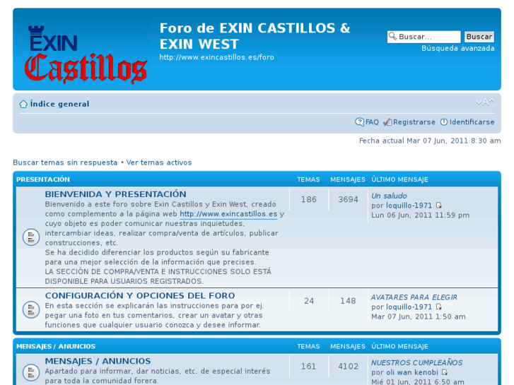Open the PRESENTACIÓN category header
Viewport: 514px width, 385px height.
click(43, 179)
